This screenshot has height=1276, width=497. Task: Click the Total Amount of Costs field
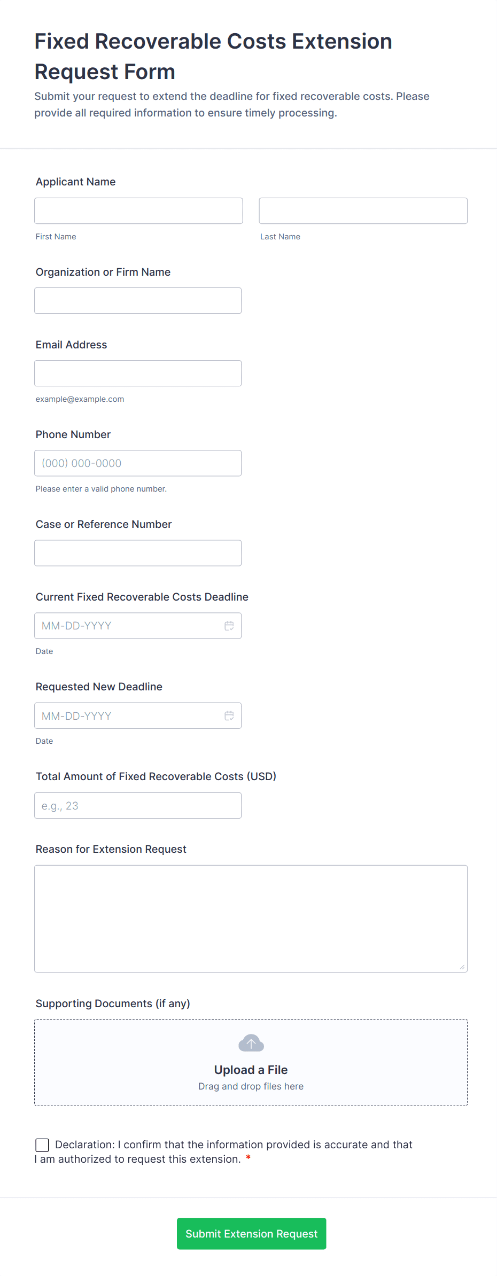[x=138, y=805]
